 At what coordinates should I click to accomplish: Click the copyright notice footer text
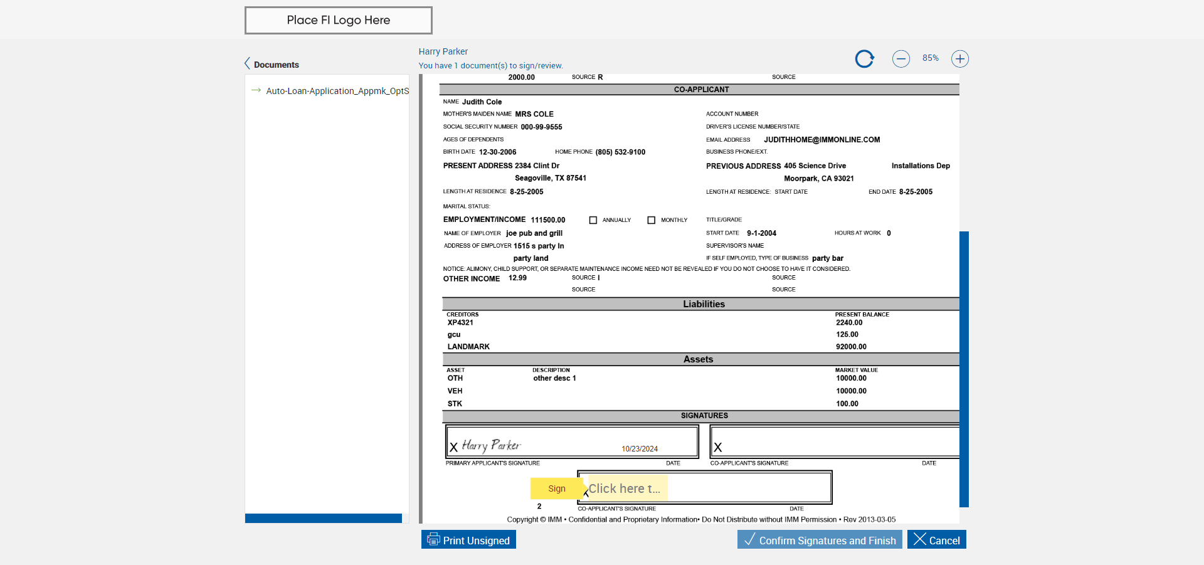pyautogui.click(x=701, y=520)
